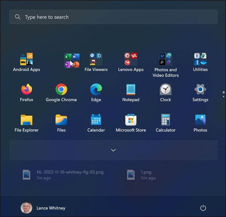The width and height of the screenshot is (226, 217).
Task: Click the power button
Action: [x=203, y=208]
